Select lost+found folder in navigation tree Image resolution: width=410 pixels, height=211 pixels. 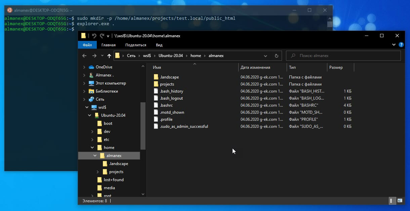[114, 180]
